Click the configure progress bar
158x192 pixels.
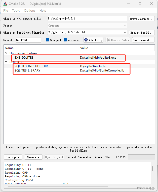[141, 157]
